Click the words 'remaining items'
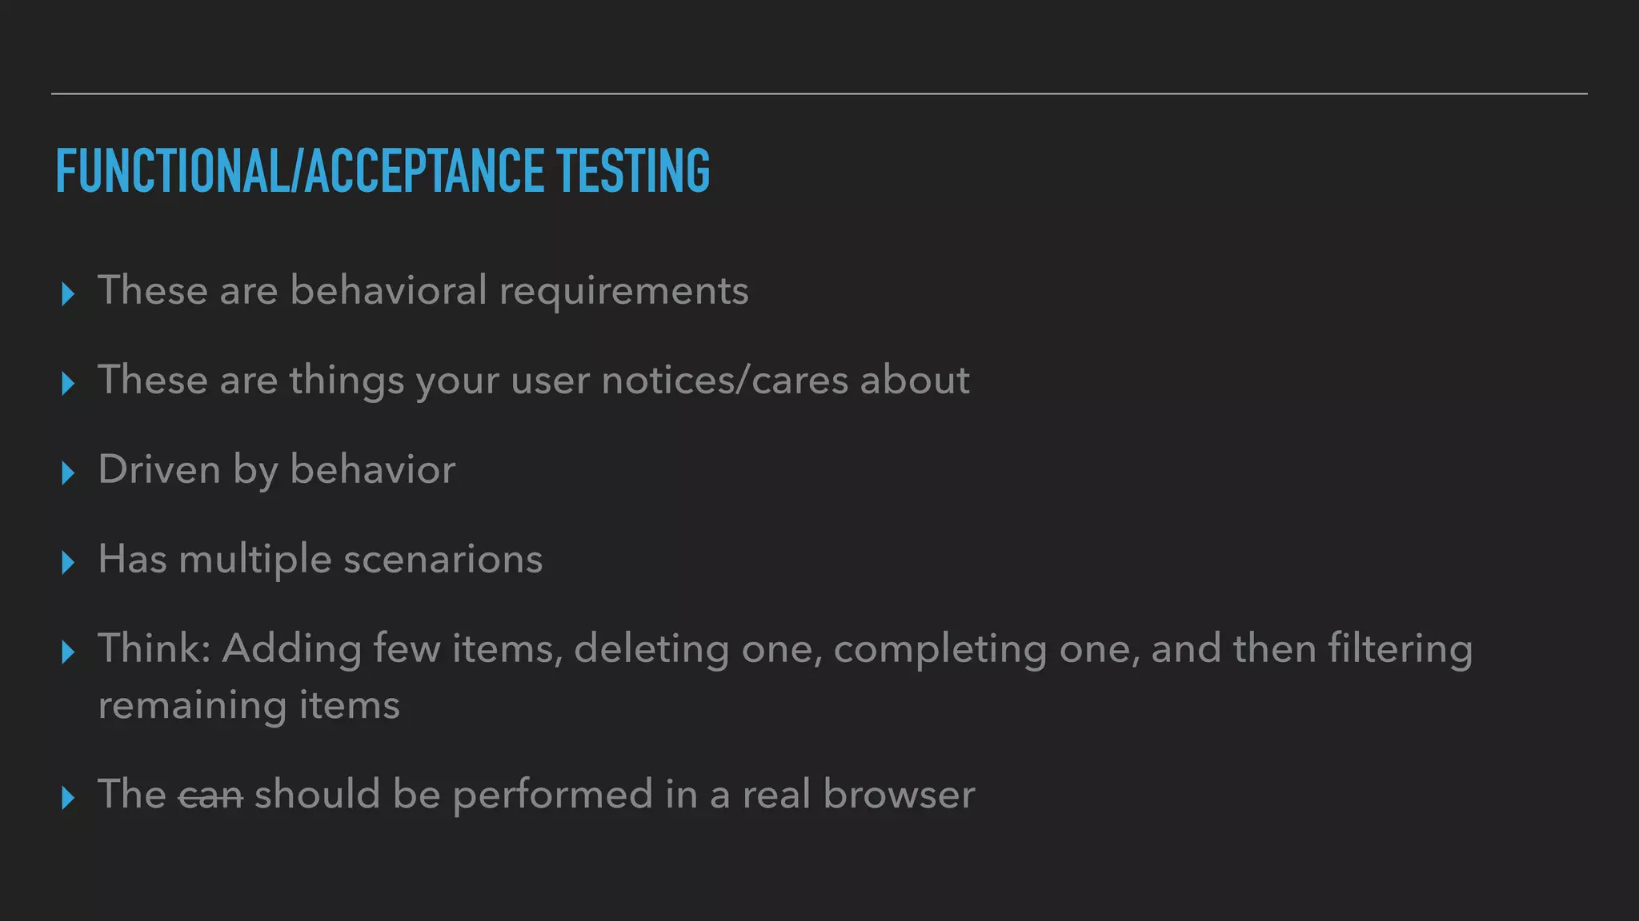This screenshot has height=921, width=1639. 249,706
